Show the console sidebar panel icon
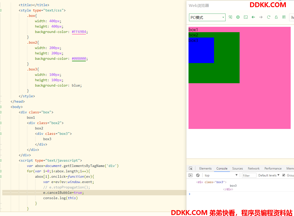The width and height of the screenshot is (294, 216). click(191, 175)
